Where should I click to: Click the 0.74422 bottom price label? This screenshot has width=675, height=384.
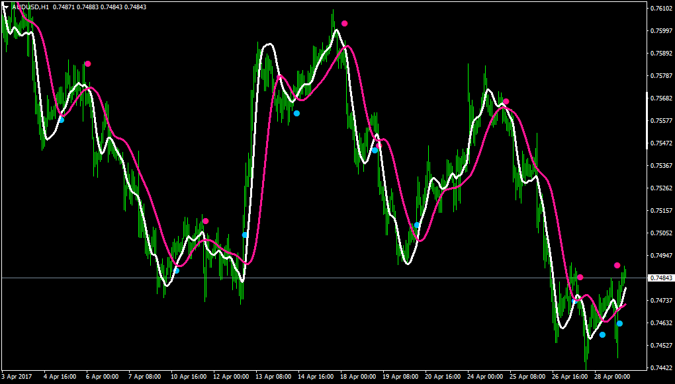(x=662, y=367)
